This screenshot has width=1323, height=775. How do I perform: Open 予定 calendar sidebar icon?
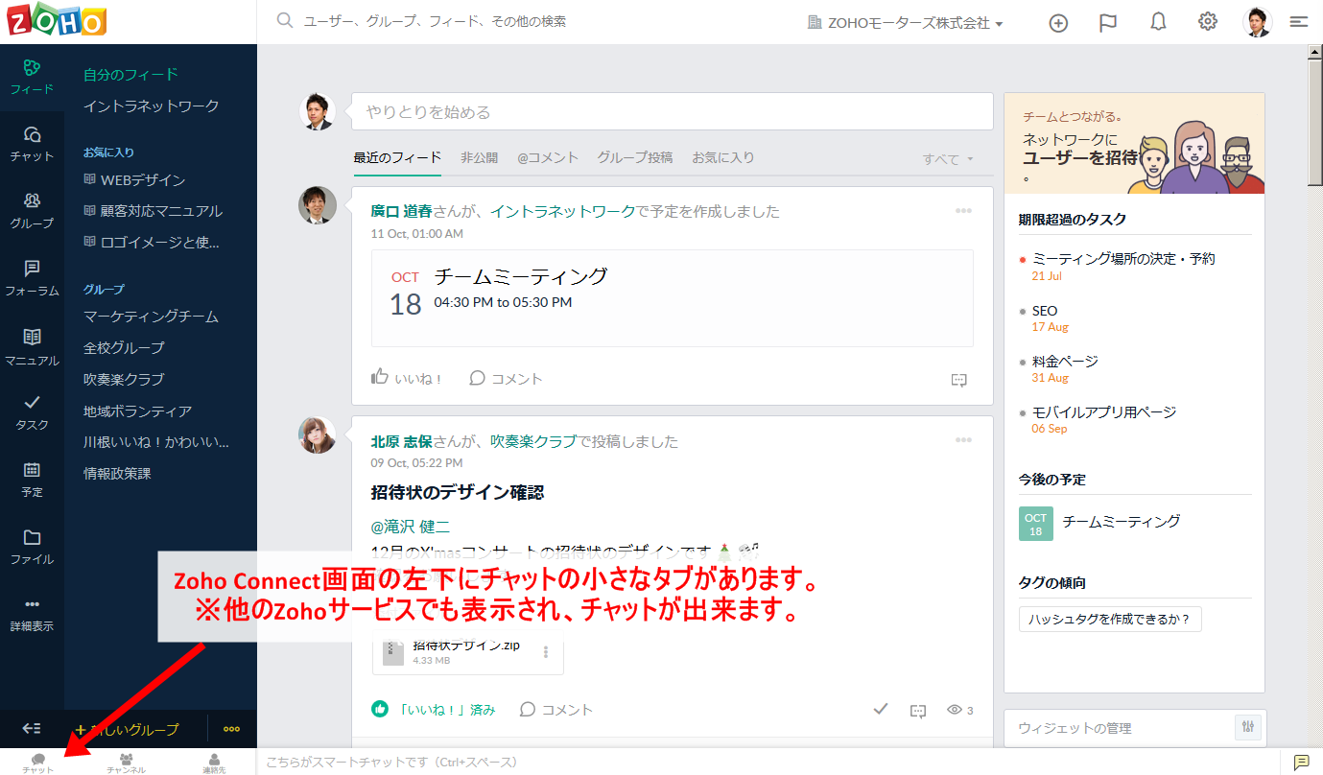tap(32, 480)
